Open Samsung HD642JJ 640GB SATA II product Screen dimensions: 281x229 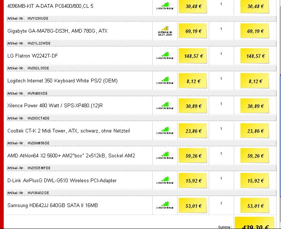pyautogui.click(x=52, y=205)
